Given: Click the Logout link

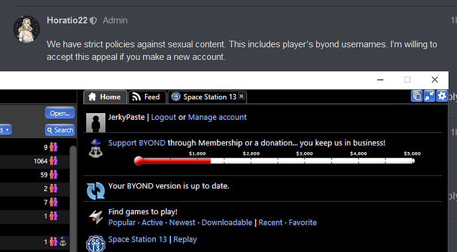Looking at the screenshot, I should click(x=164, y=117).
